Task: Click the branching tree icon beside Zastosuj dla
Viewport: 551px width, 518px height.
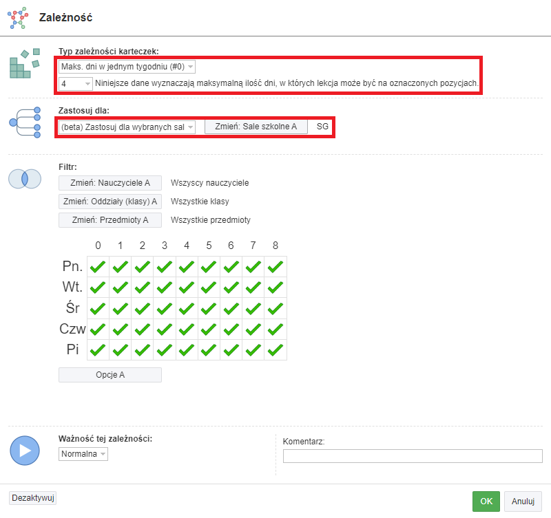Action: point(25,122)
